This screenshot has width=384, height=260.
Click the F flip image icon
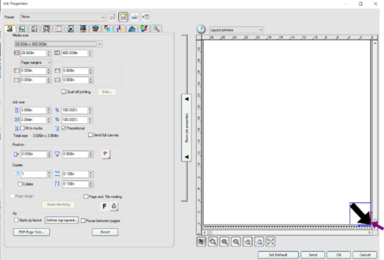104,207
